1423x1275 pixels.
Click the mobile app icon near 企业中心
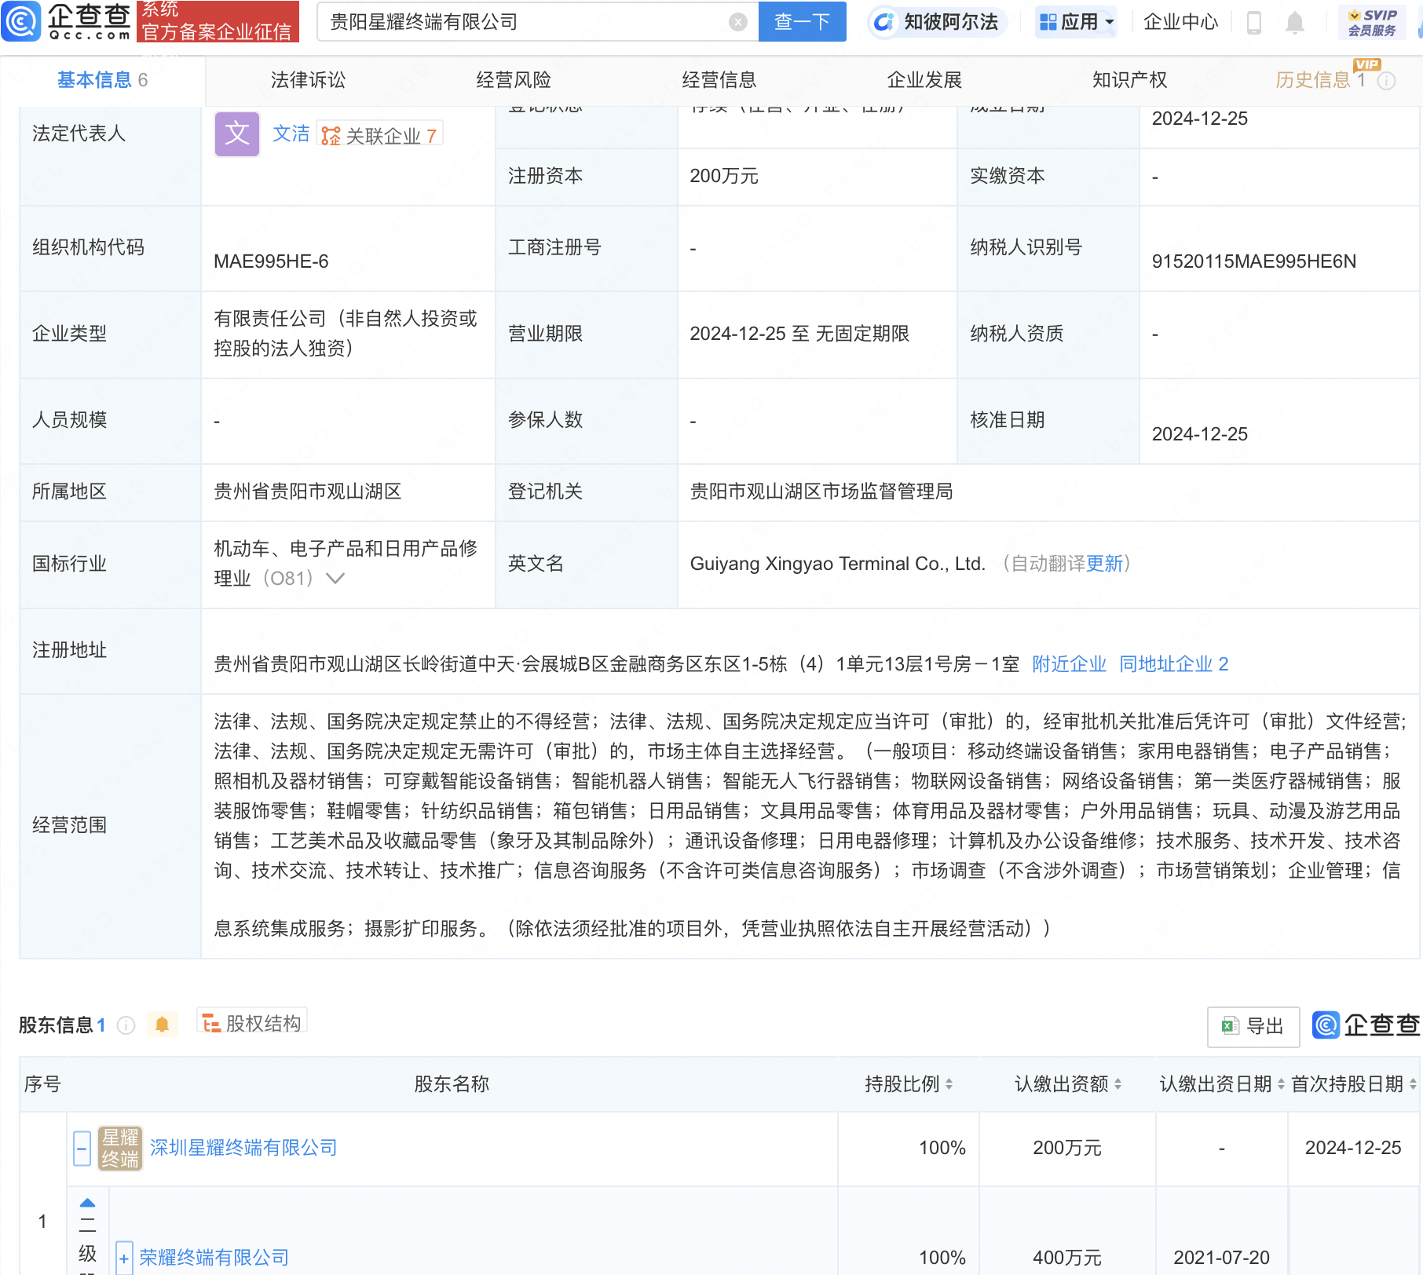pyautogui.click(x=1254, y=22)
